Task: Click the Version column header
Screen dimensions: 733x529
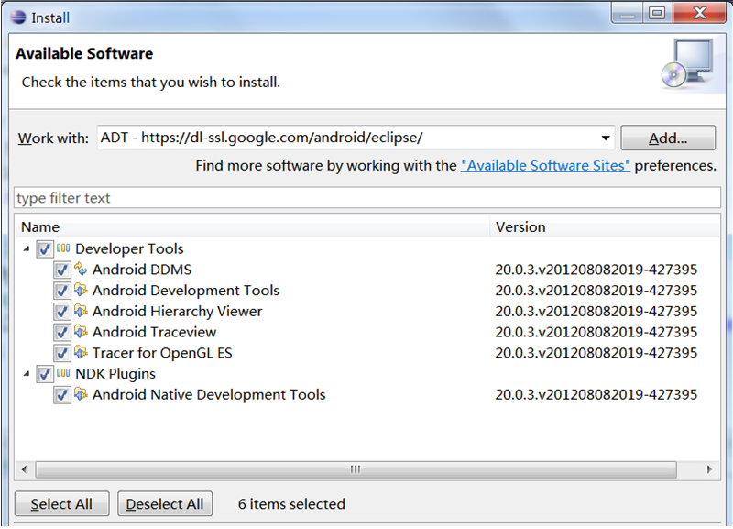Action: point(605,226)
